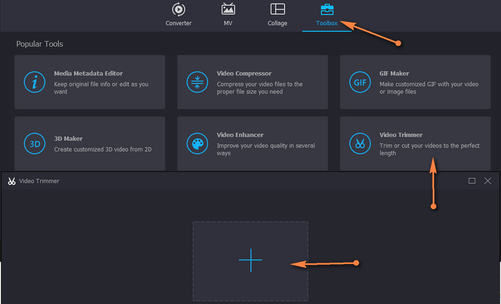The width and height of the screenshot is (501, 304).
Task: Select the Media Metadata Editor info icon
Action: tap(34, 82)
